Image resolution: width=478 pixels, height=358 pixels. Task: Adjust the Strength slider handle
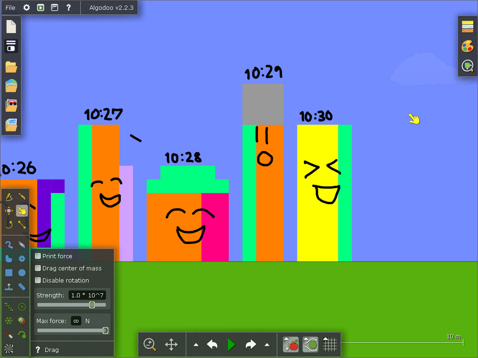92,305
